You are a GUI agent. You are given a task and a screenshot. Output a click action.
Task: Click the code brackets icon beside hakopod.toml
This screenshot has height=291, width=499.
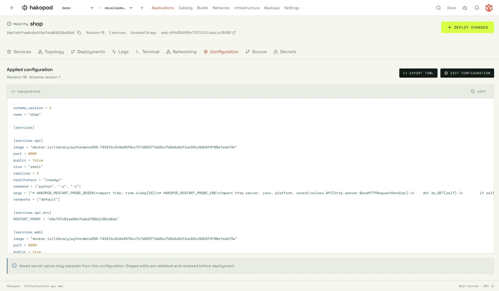tap(13, 91)
